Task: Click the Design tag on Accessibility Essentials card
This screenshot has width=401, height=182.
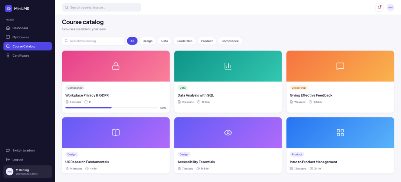Action: pyautogui.click(x=184, y=154)
